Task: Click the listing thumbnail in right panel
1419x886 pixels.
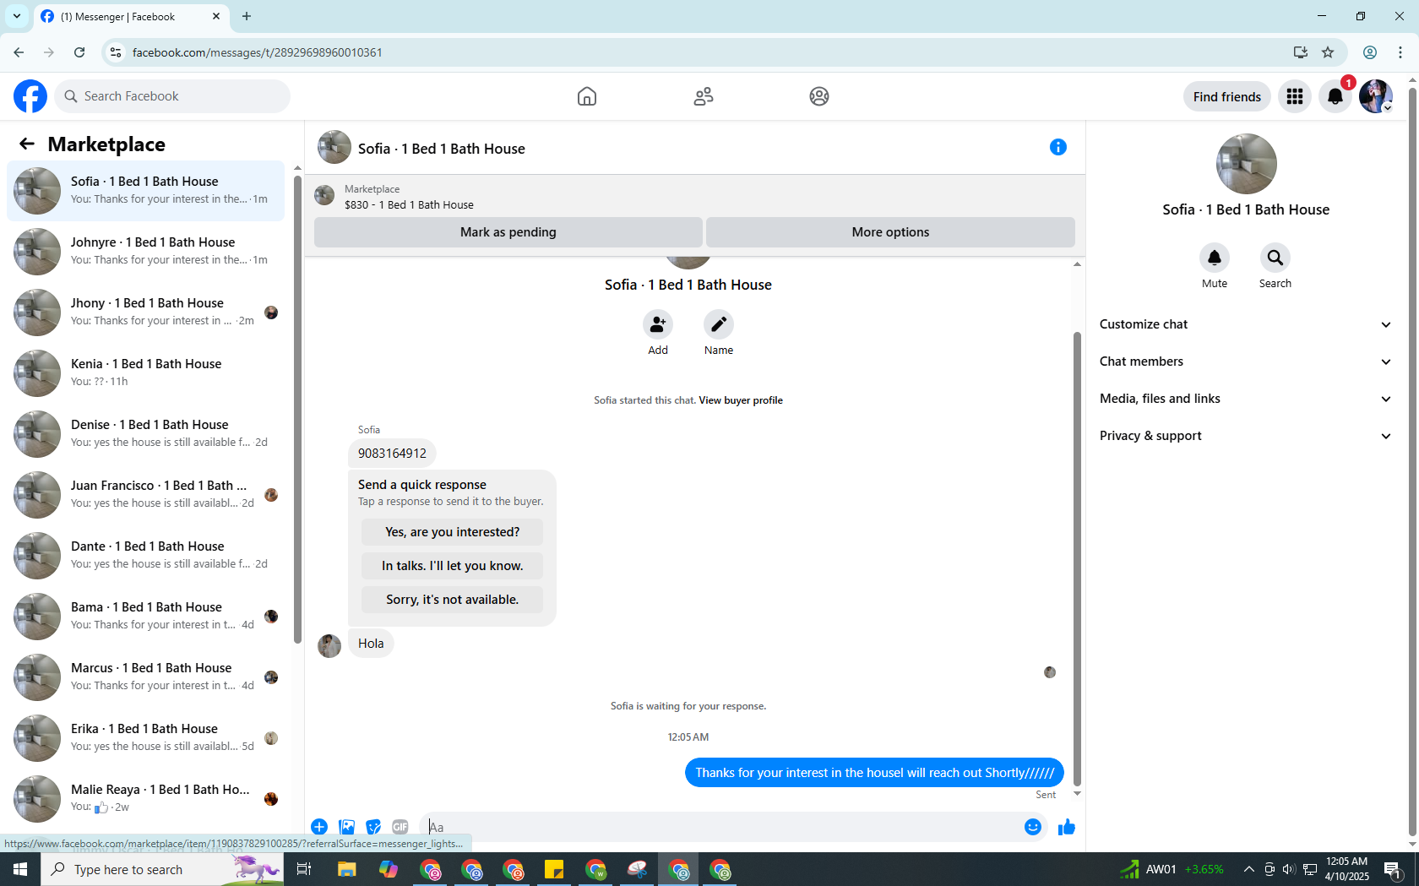Action: coord(1246,164)
